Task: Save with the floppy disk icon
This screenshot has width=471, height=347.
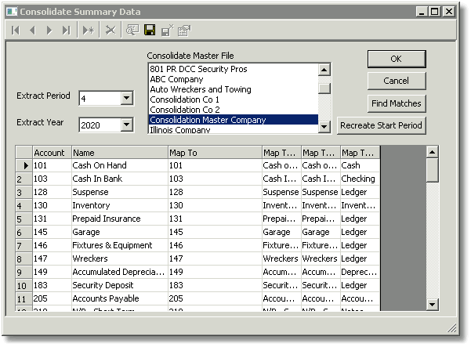Action: (x=150, y=31)
